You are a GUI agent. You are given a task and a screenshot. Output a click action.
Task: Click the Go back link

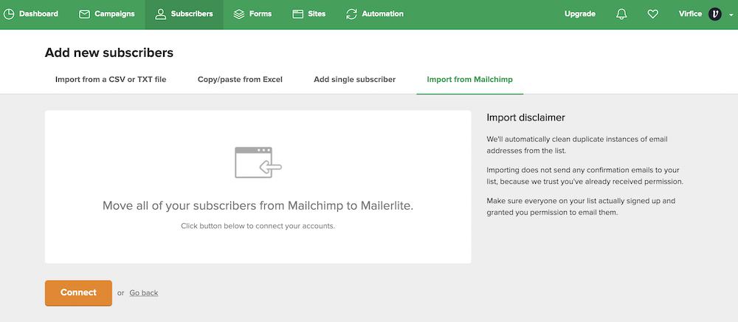pos(144,292)
